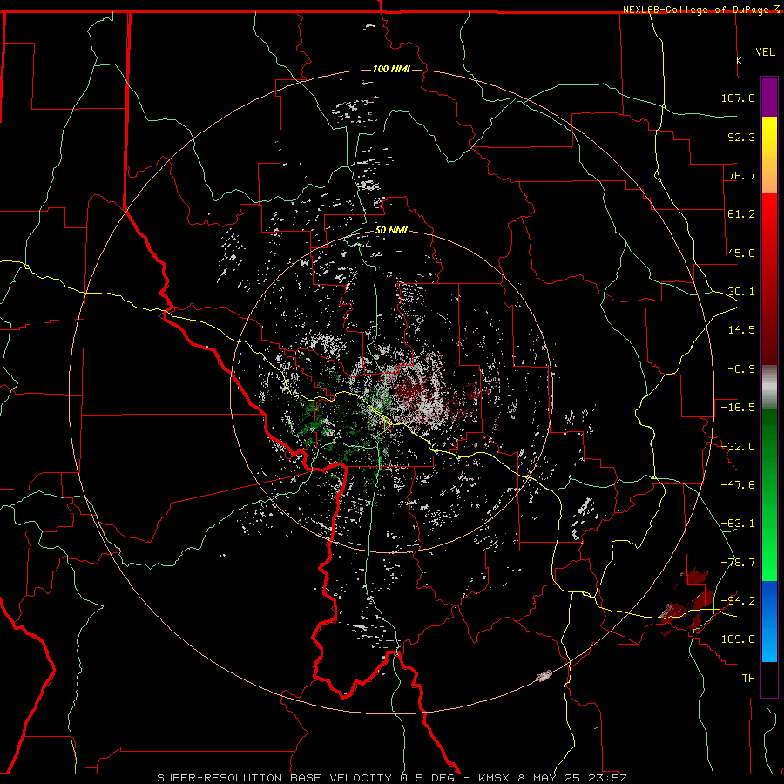This screenshot has height=784, width=784.
Task: Click the 61.2 velocity scale value
Action: pyautogui.click(x=741, y=214)
